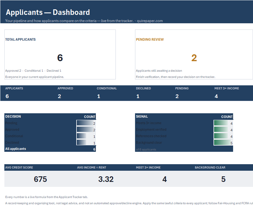Viewport: 253px width, 212px height.
Task: Click 'Everyone in your current applicant pipeline.' note
Action: (35, 77)
